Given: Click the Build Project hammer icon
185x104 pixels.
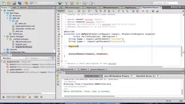Looking at the screenshot, I should pyautogui.click(x=66, y=3).
